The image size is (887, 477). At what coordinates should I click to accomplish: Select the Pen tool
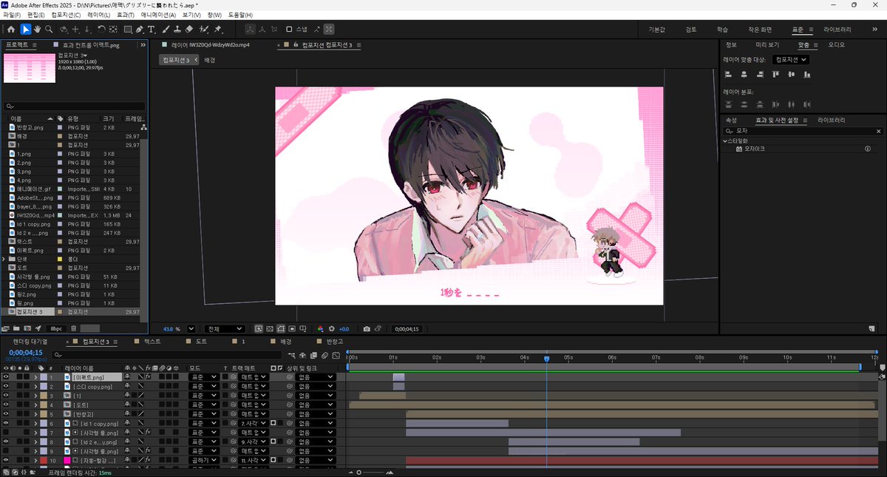tap(140, 30)
